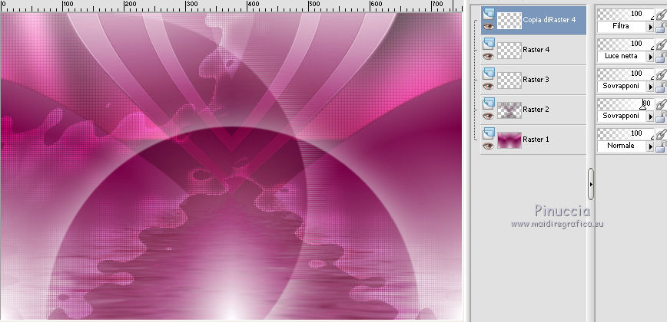Toggle the link icon for Copia diRaster 4
Image resolution: width=667 pixels, height=322 pixels.
pyautogui.click(x=661, y=15)
